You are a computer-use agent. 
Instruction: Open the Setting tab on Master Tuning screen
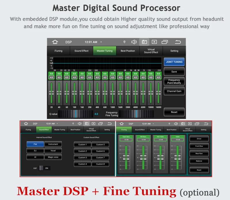[x=174, y=51]
